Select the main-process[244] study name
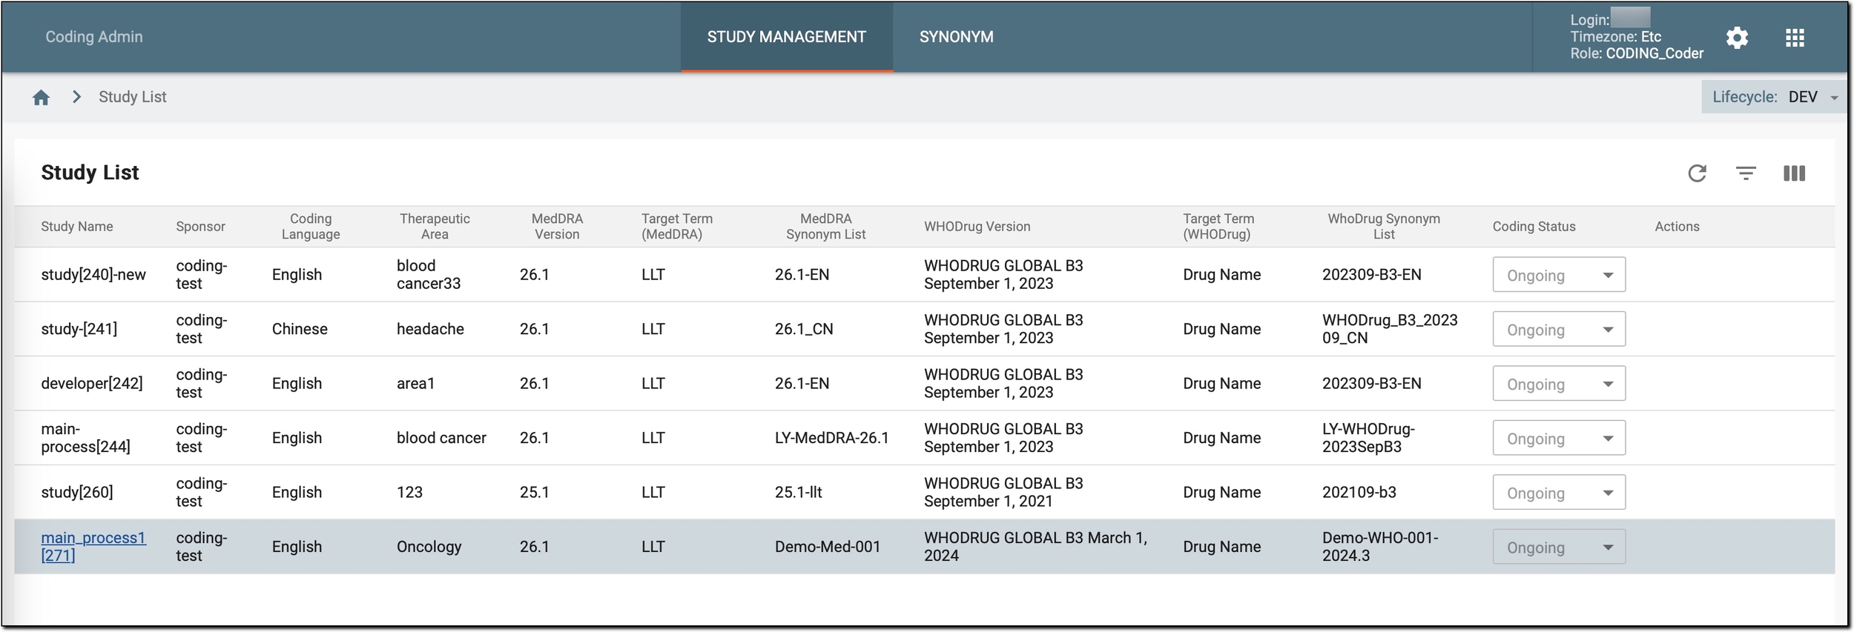The image size is (1854, 632). [85, 438]
